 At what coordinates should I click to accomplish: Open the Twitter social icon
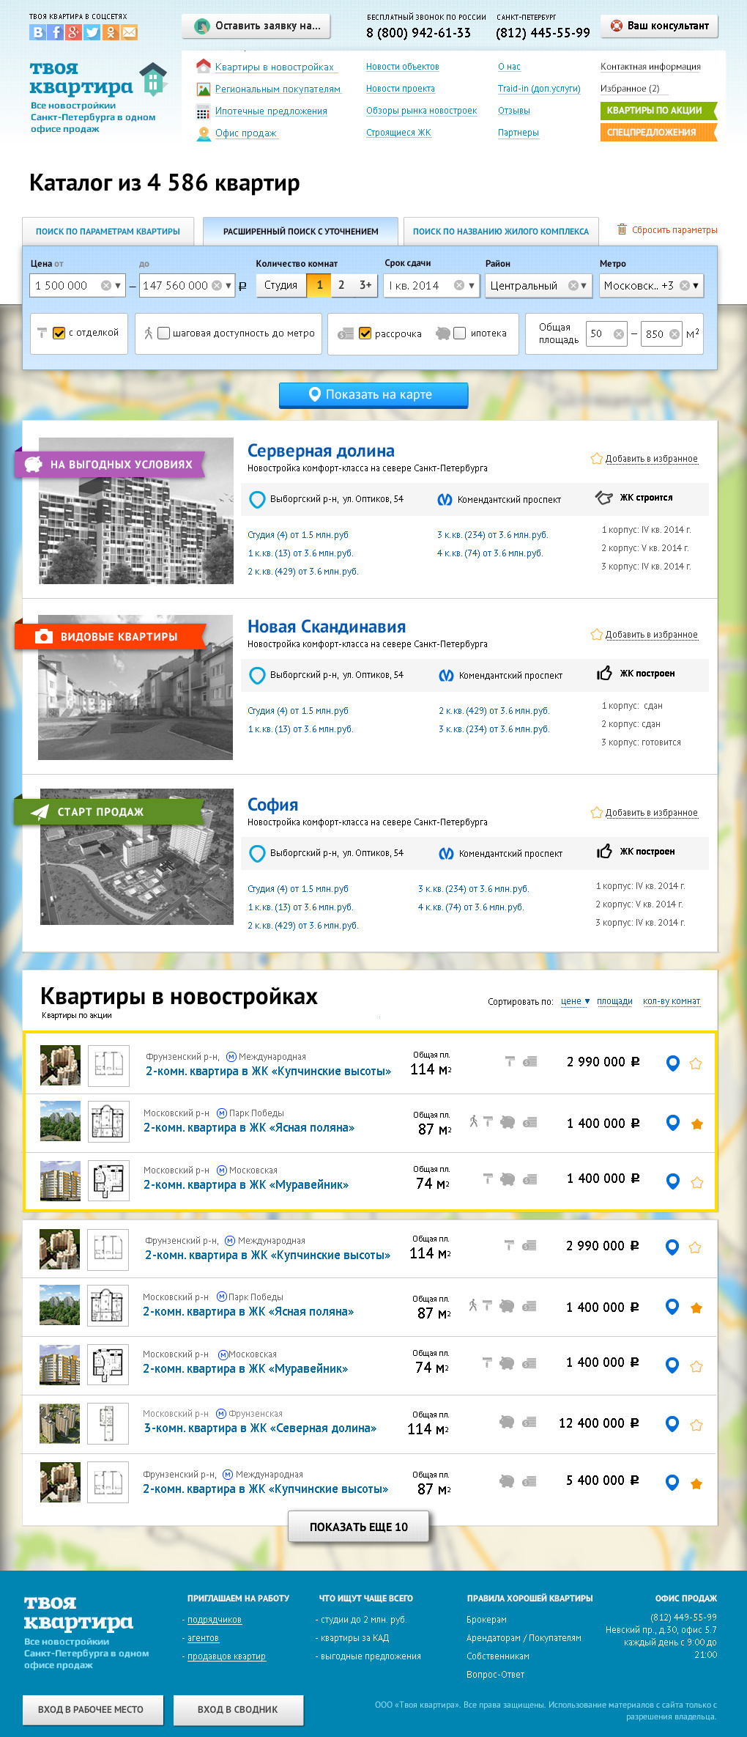92,32
